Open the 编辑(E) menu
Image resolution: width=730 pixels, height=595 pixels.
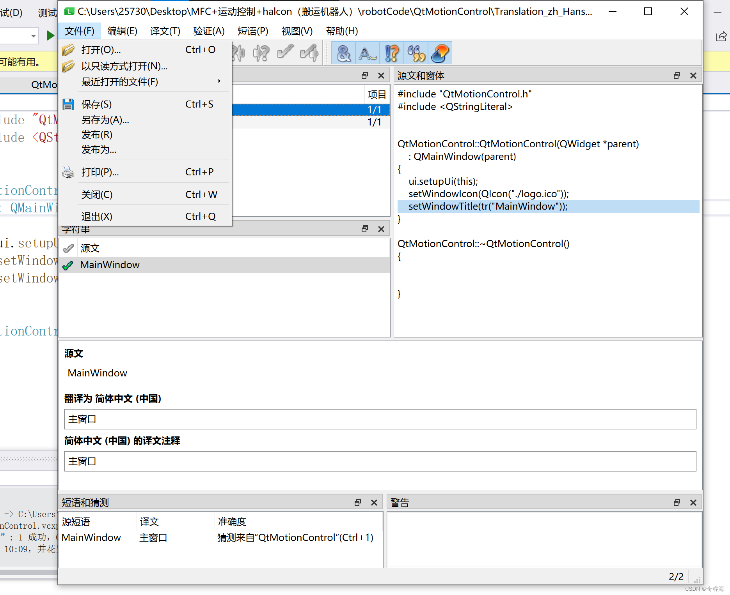coord(123,31)
